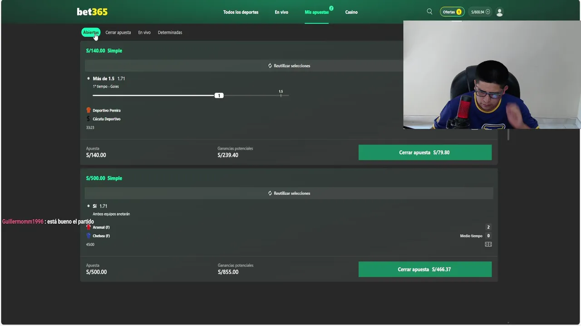Click the 1.5 target mark on goals bar
Screen dimensions: 581x326
click(x=281, y=93)
